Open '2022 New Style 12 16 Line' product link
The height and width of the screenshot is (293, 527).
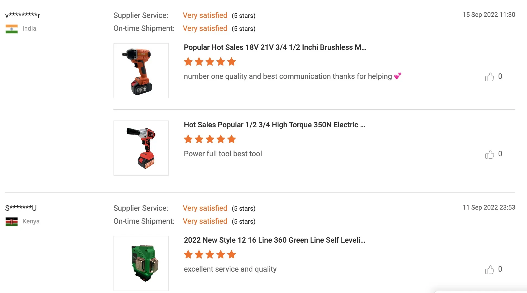(x=274, y=240)
